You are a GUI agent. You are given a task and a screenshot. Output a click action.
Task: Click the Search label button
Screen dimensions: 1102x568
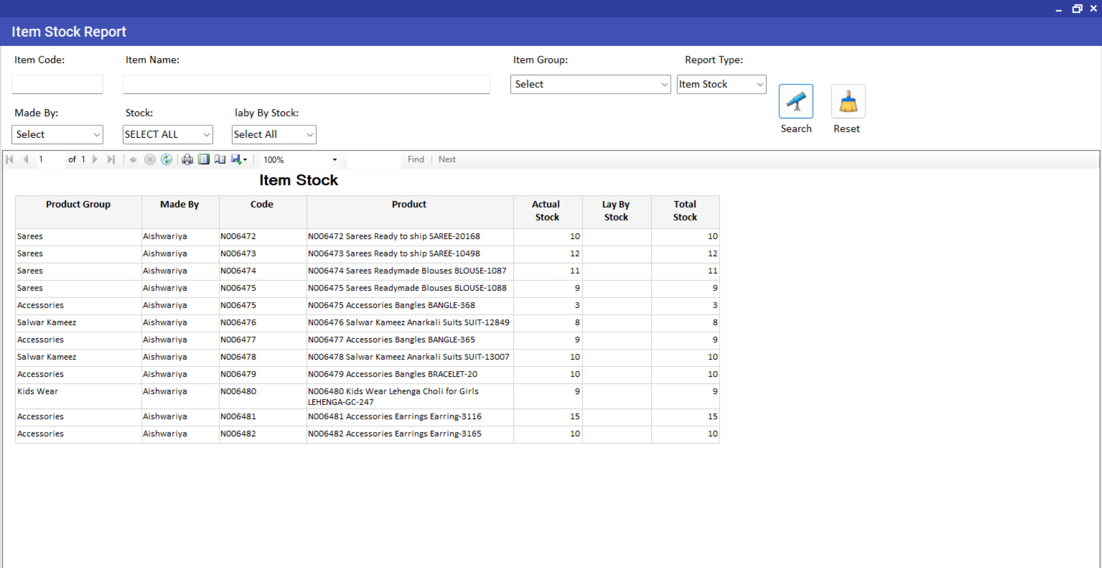pyautogui.click(x=796, y=129)
